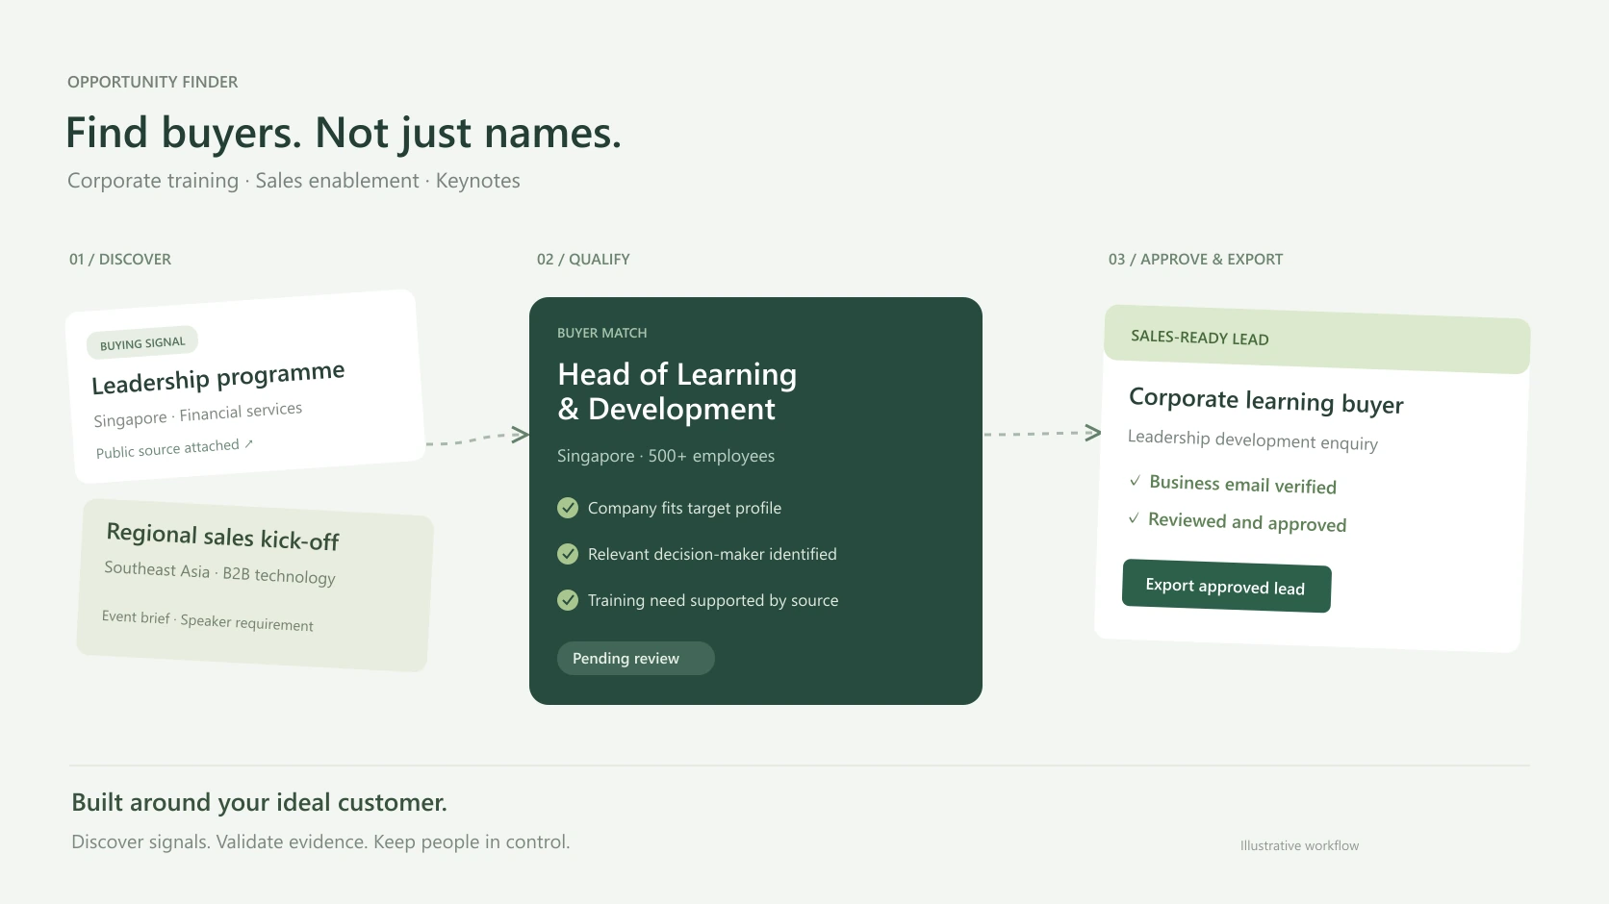The width and height of the screenshot is (1609, 904).
Task: Open the Leadership programme signal card title
Action: pos(218,377)
